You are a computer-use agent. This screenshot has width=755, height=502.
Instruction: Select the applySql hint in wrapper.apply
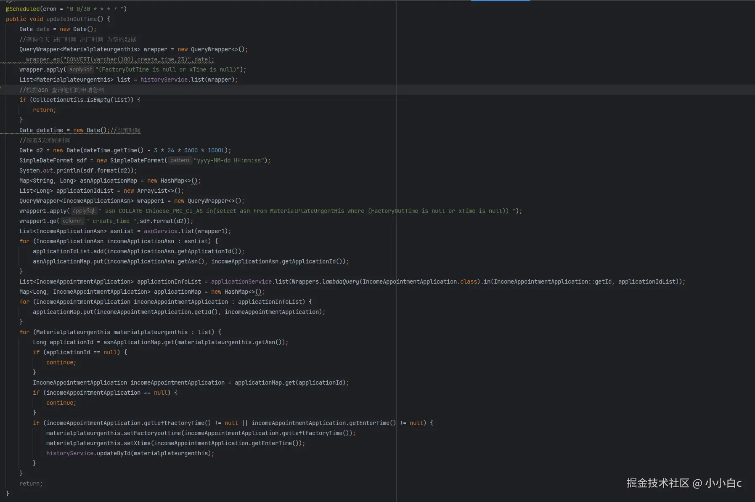pos(80,69)
